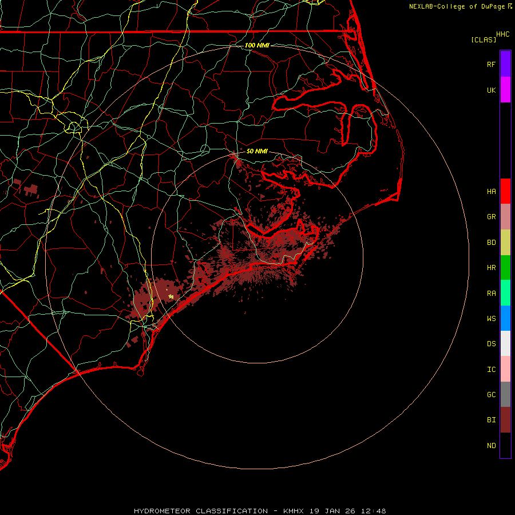Click the 12:48 timestamp
Image resolution: width=515 pixels, height=515 pixels.
click(374, 511)
